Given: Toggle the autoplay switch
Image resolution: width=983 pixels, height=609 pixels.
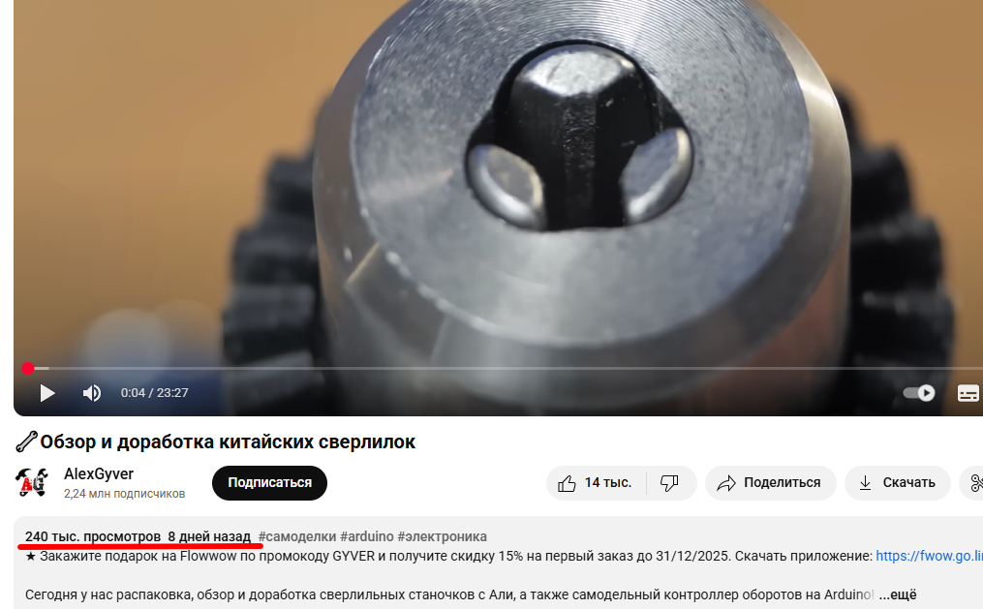Looking at the screenshot, I should click(919, 393).
